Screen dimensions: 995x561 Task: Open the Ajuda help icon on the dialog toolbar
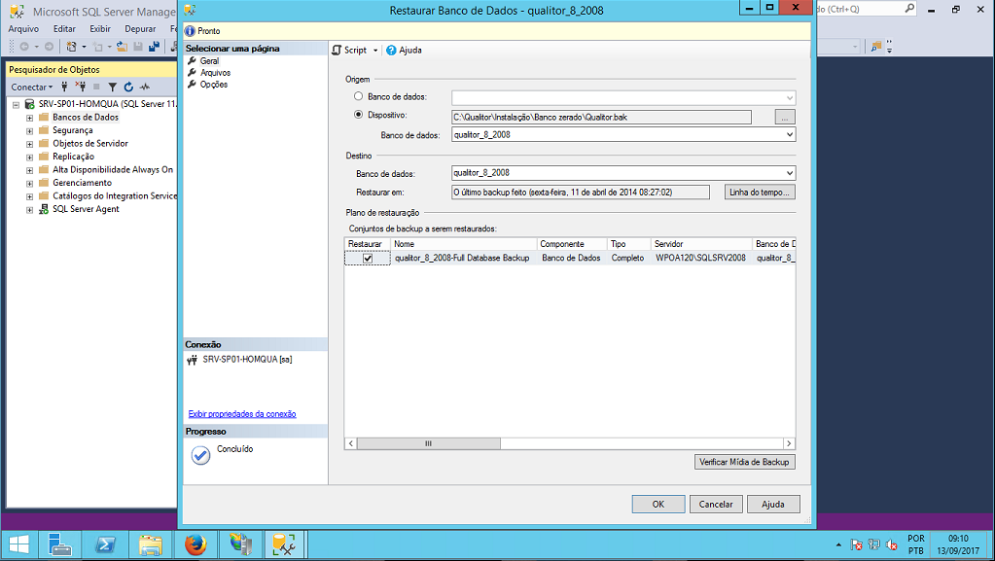point(391,50)
